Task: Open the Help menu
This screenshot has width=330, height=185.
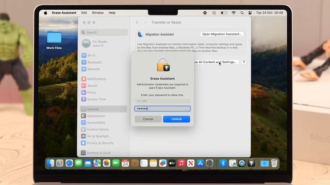Action: 112,13
